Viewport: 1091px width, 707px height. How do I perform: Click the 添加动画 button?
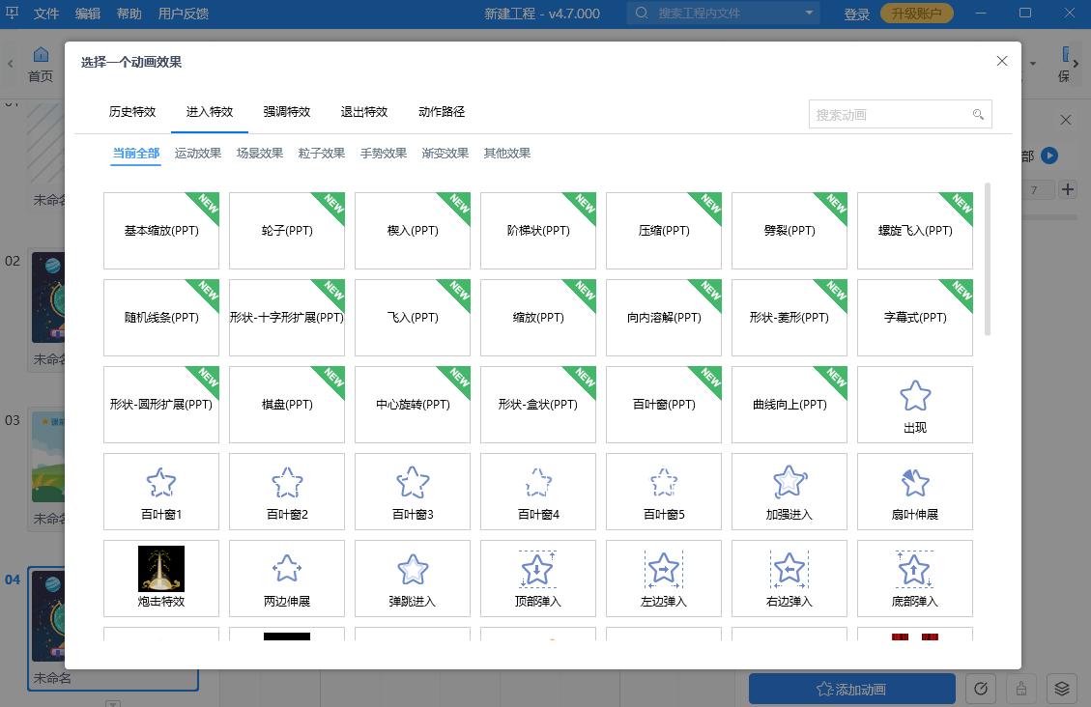click(x=851, y=689)
